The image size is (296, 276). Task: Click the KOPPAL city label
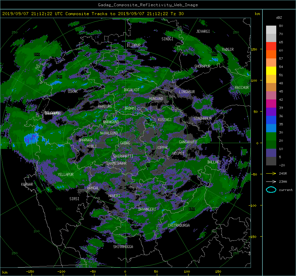coord(162,148)
